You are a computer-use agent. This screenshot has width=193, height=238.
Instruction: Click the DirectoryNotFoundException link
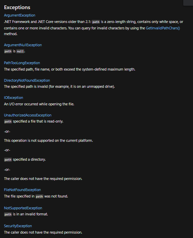click(x=27, y=80)
